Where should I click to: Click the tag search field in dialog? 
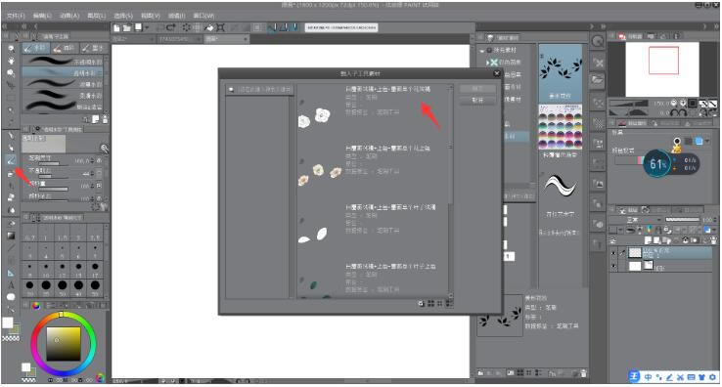[x=260, y=90]
